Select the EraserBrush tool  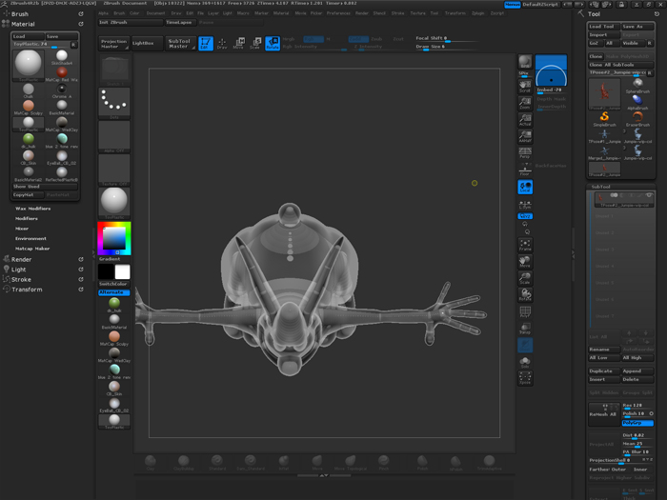click(x=637, y=119)
